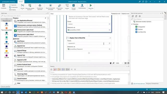Toggle error messages filter in Вывод

[x=55, y=69]
